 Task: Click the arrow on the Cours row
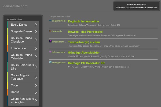tap(36, 86)
